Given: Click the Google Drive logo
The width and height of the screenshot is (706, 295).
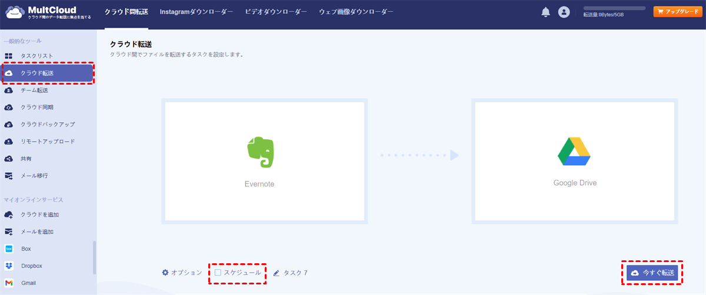Looking at the screenshot, I should point(574,152).
